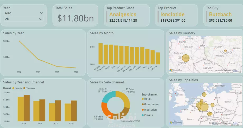Click the Institution legend item
Image resolution: width=243 pixels, height=128 pixels.
149,110
